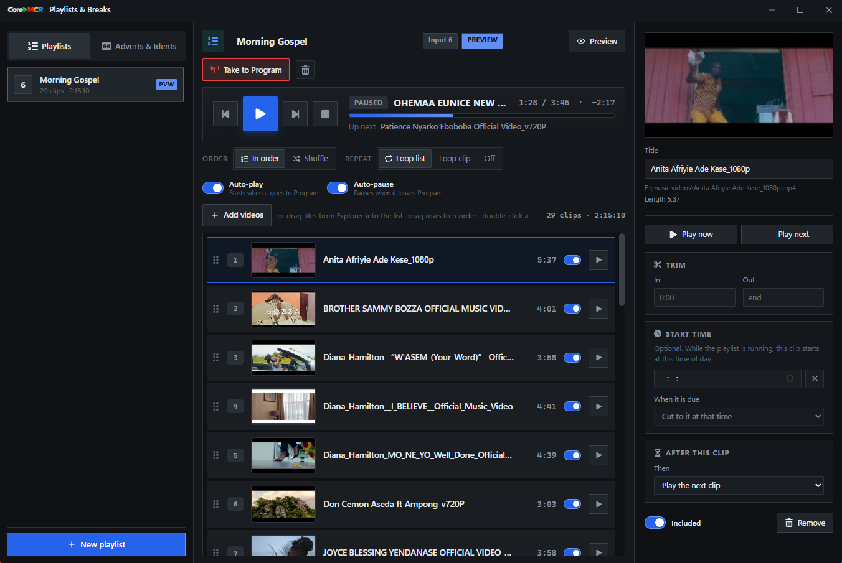Seek on the playback progress bar

pyautogui.click(x=481, y=115)
